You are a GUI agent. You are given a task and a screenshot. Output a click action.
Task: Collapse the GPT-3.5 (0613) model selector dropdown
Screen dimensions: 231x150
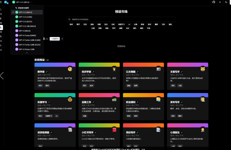pyautogui.click(x=22, y=2)
